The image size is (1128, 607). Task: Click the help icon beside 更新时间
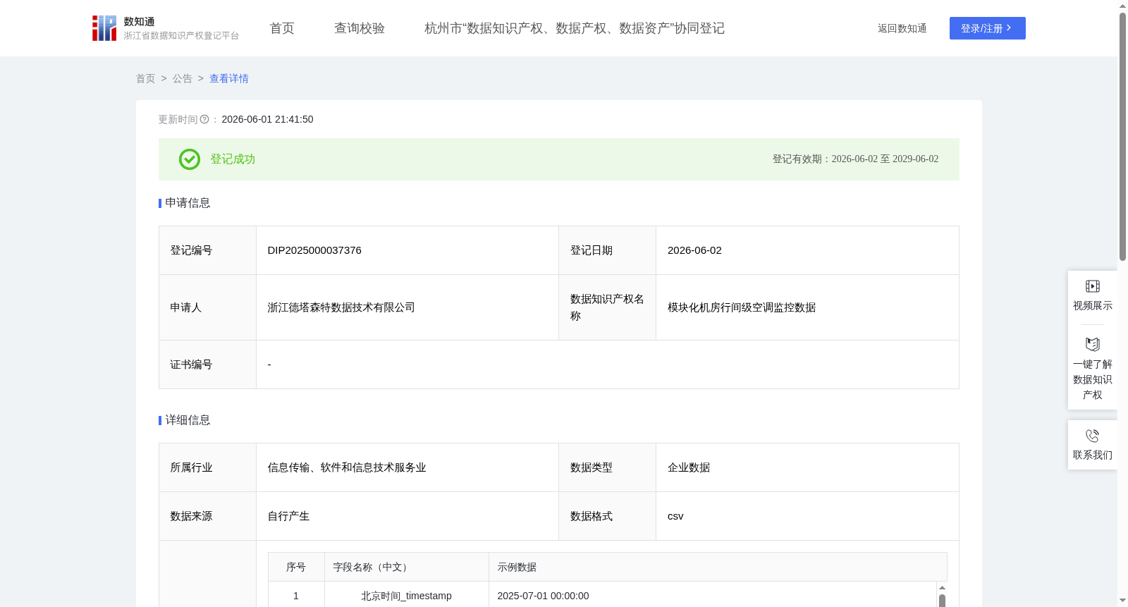204,120
